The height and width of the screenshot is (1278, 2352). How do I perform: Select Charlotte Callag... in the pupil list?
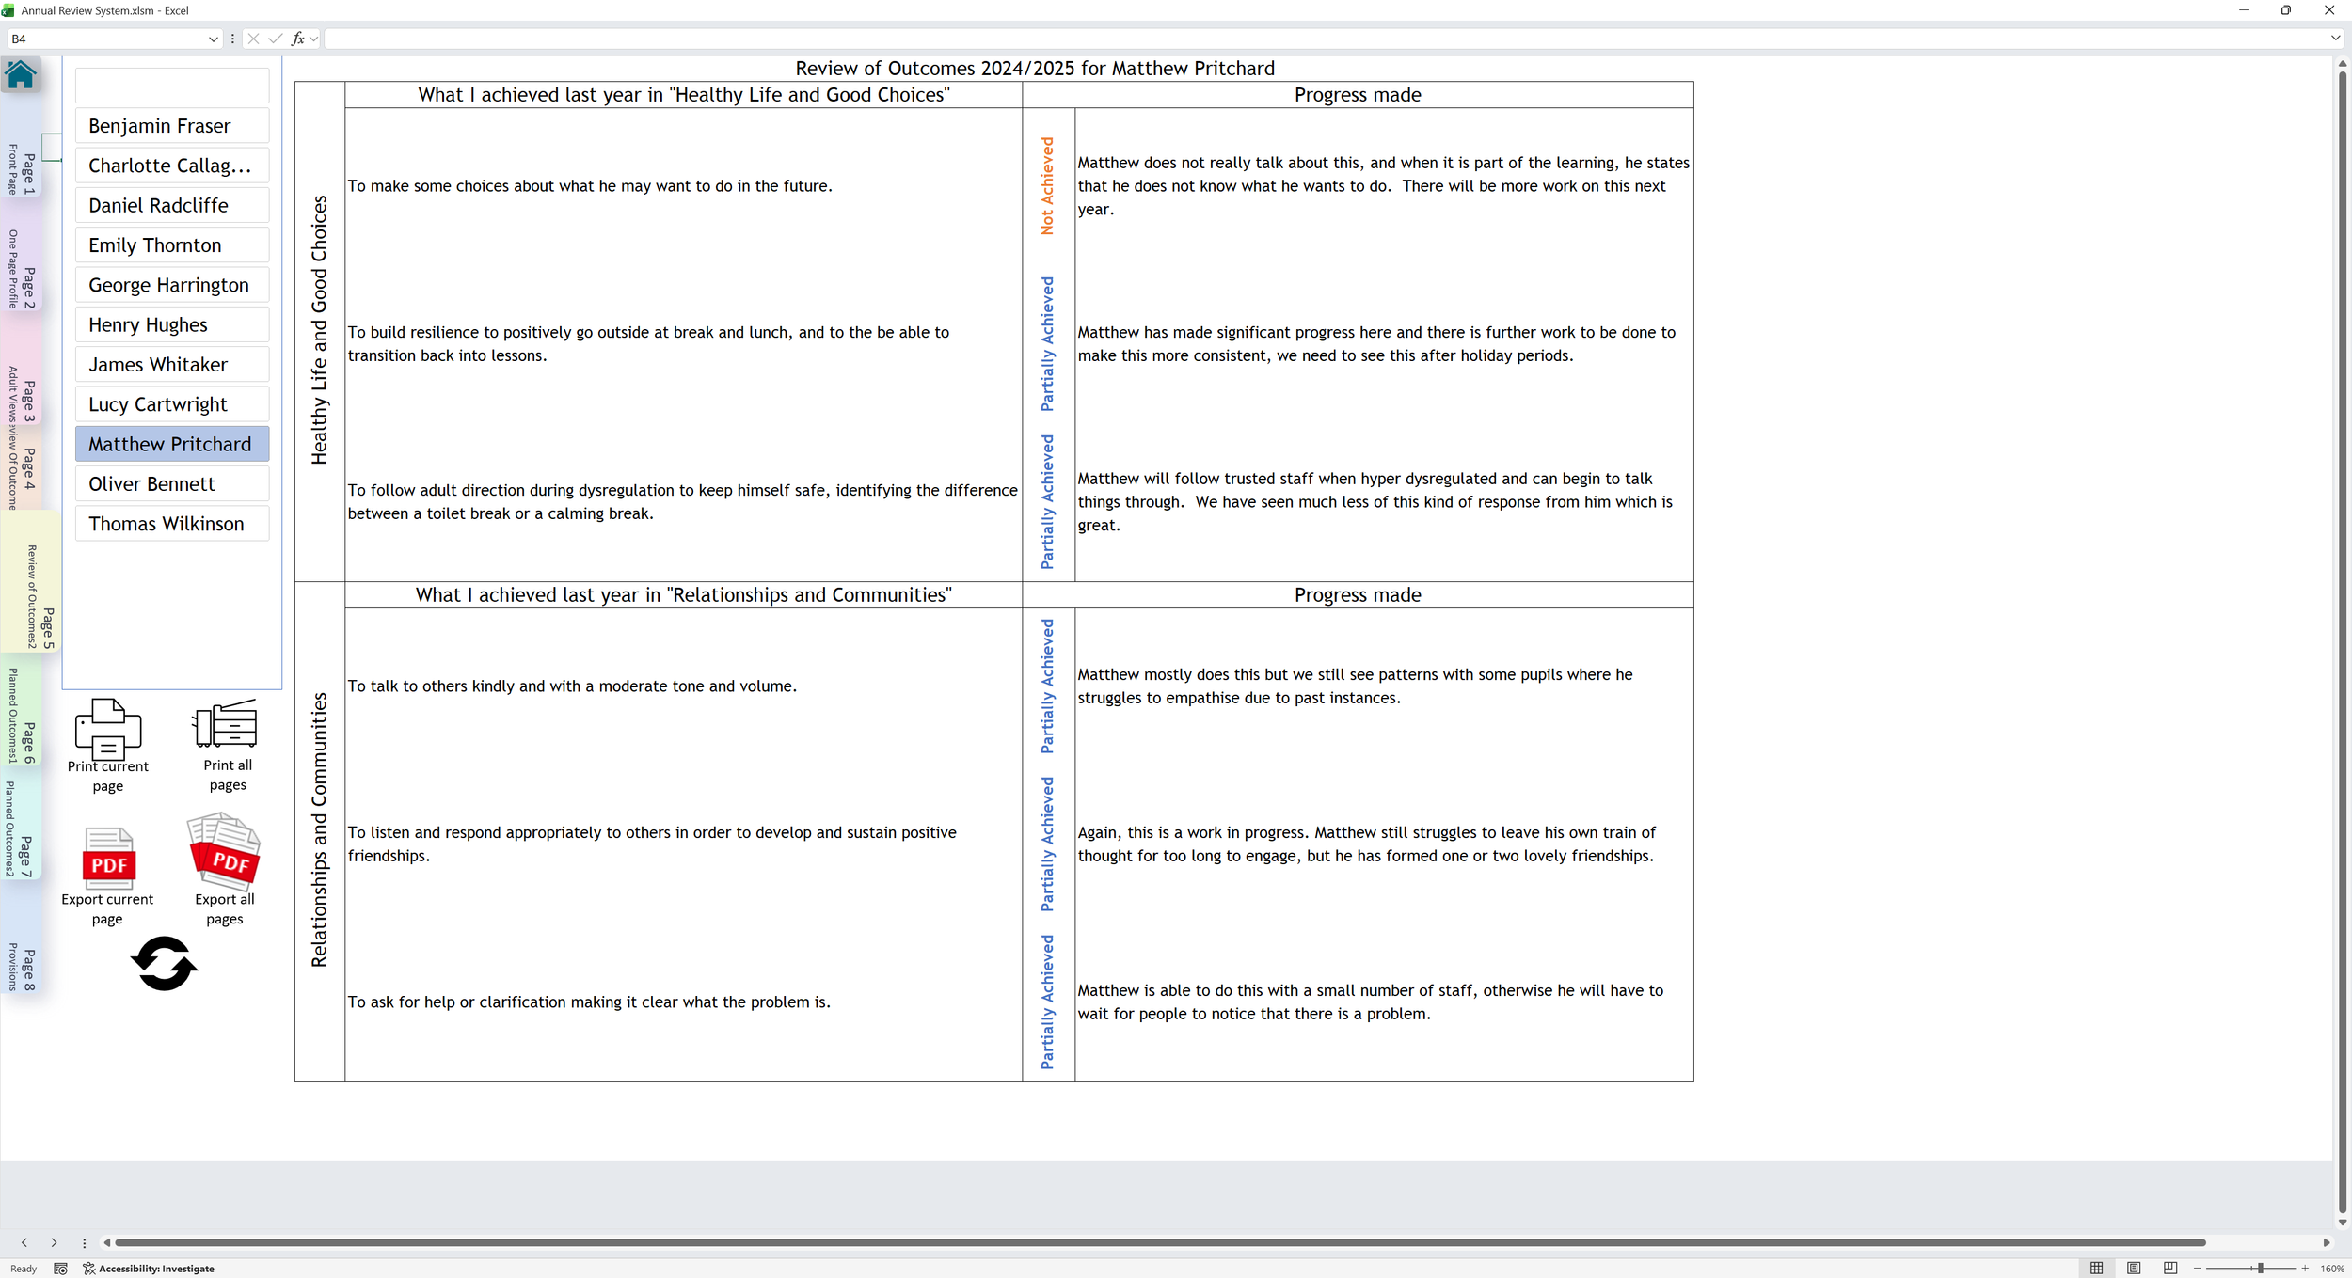[x=172, y=166]
